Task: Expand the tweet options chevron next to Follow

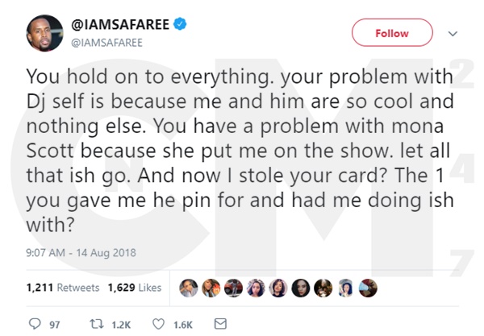Action: coord(453,33)
